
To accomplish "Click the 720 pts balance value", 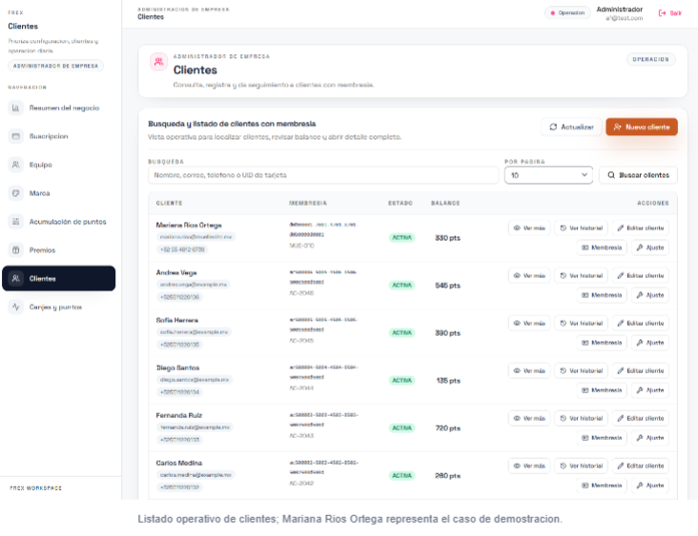I will (447, 428).
